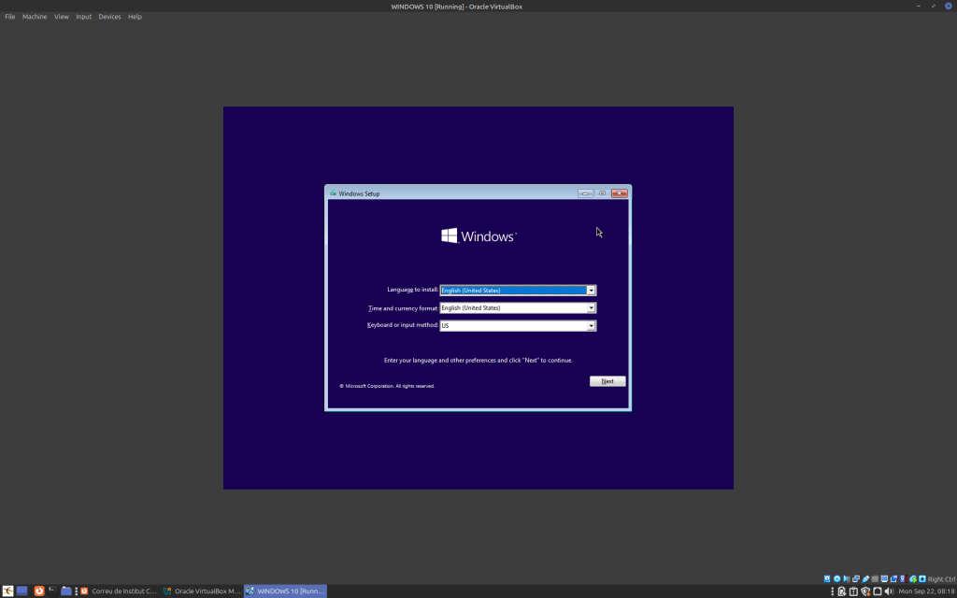Switch to the Correu de Institut taskbar window
This screenshot has width=957, height=598.
pos(119,591)
